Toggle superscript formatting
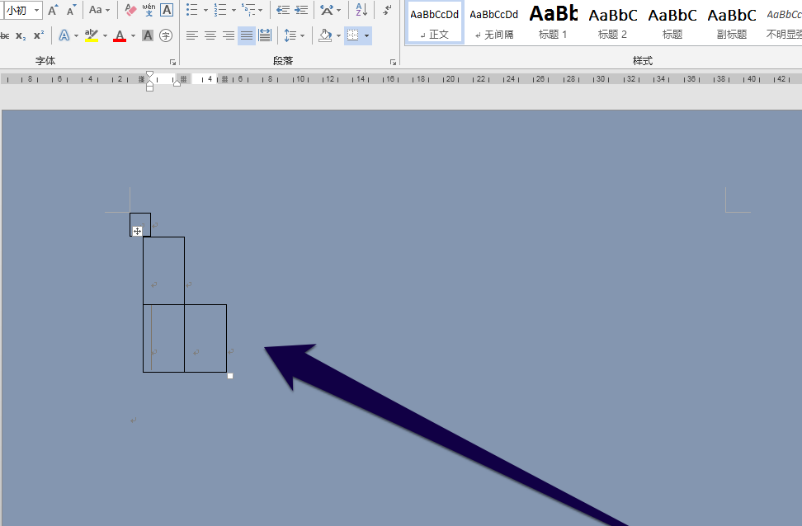 click(x=38, y=35)
